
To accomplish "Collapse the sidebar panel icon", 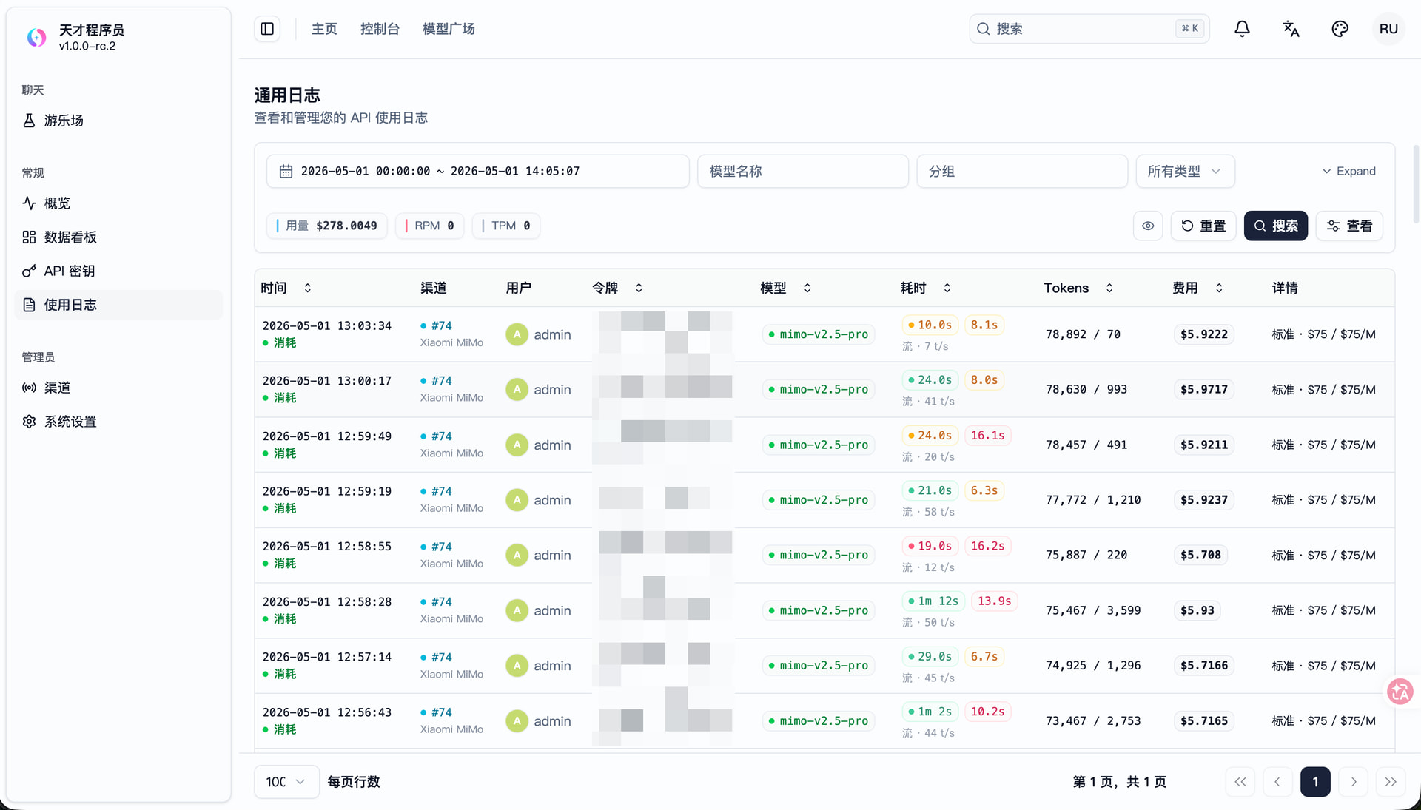I will click(x=267, y=29).
